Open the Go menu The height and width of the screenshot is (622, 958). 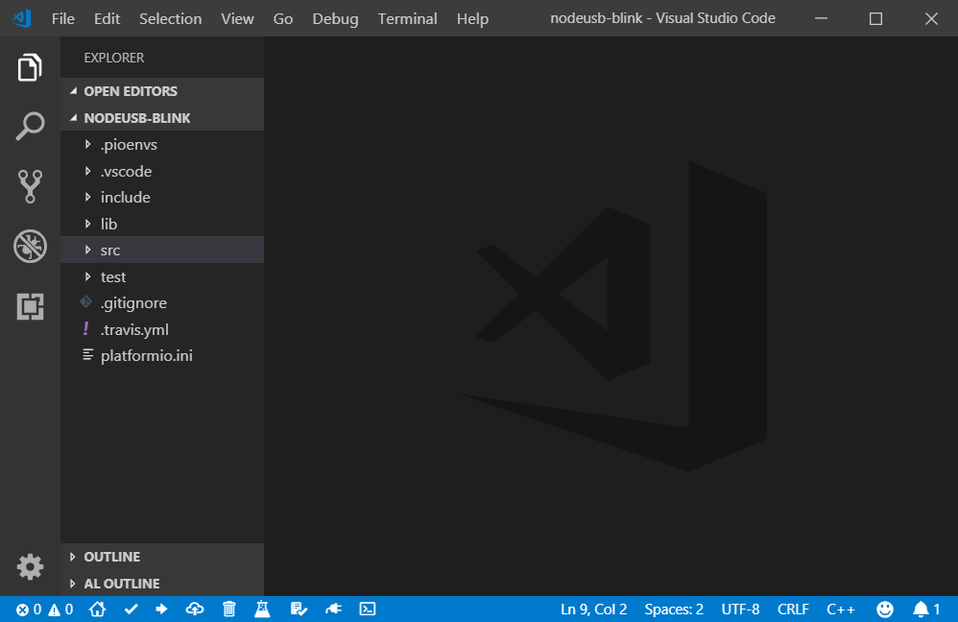[283, 19]
